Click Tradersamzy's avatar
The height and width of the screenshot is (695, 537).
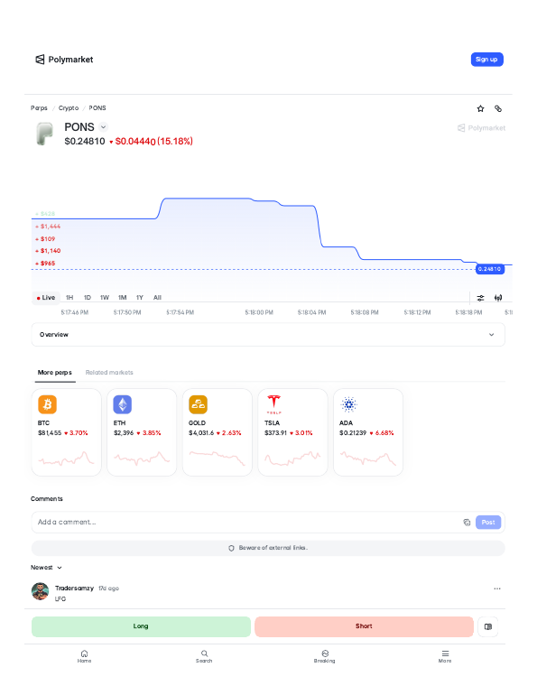pyautogui.click(x=40, y=591)
